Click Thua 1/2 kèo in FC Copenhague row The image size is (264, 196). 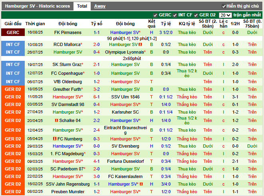187,73
